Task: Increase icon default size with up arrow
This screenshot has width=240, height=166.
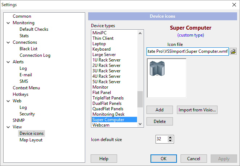Action: pos(170,137)
